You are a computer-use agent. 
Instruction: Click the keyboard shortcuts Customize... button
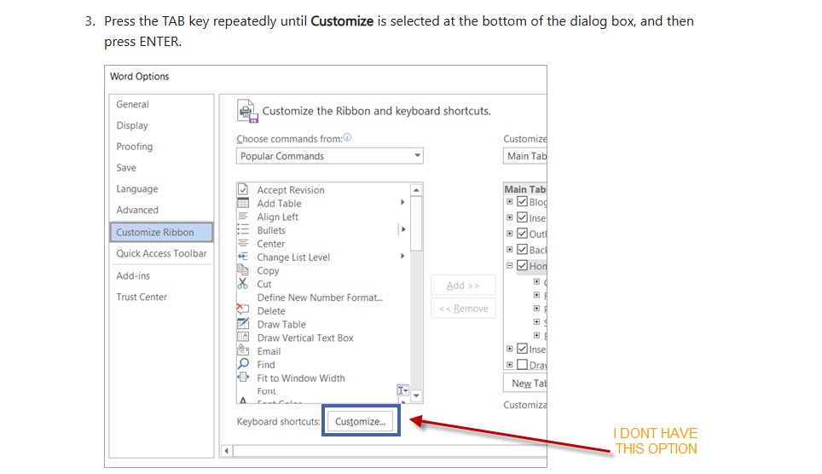(x=360, y=421)
